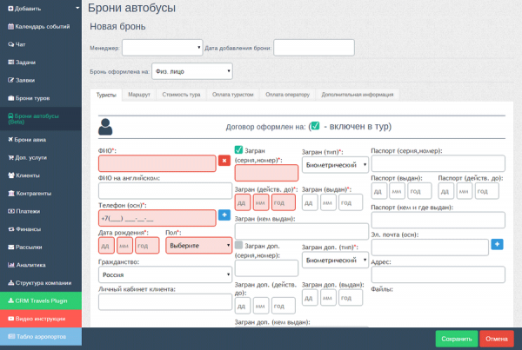Focus Загран (кем выдан) field
The width and height of the screenshot is (522, 350).
302,232
